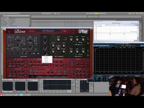Switch to Diva's Patches tab
This screenshot has height=108, width=144.
pyautogui.click(x=63, y=76)
